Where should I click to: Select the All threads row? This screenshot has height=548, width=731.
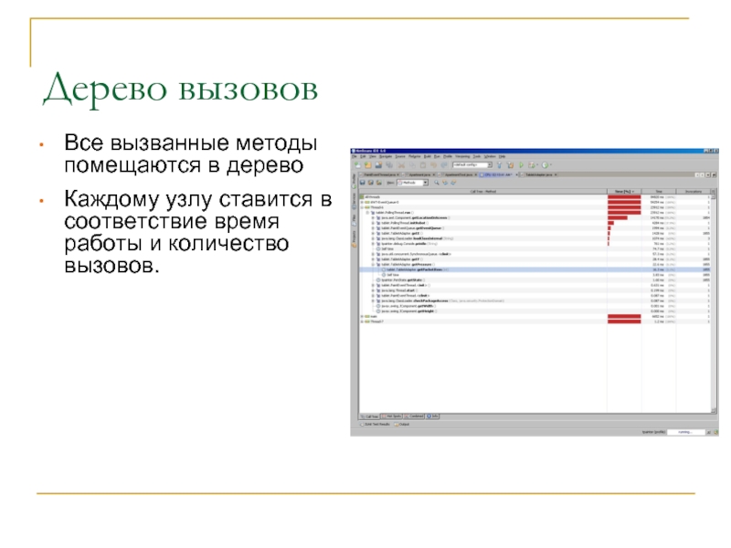point(535,197)
